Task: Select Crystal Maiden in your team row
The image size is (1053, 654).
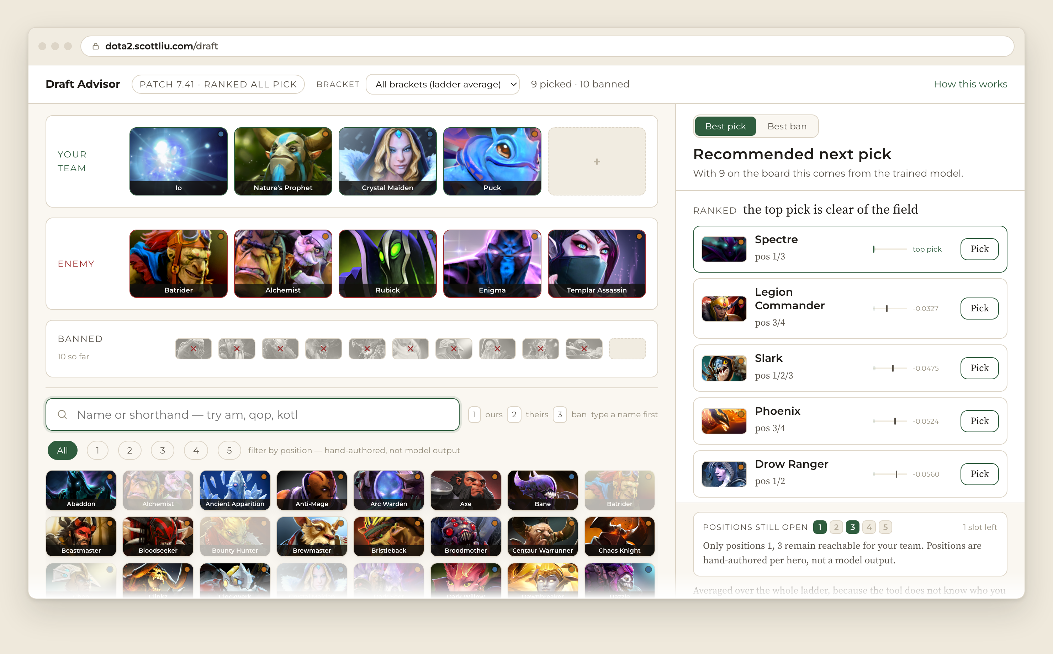Action: [x=387, y=161]
